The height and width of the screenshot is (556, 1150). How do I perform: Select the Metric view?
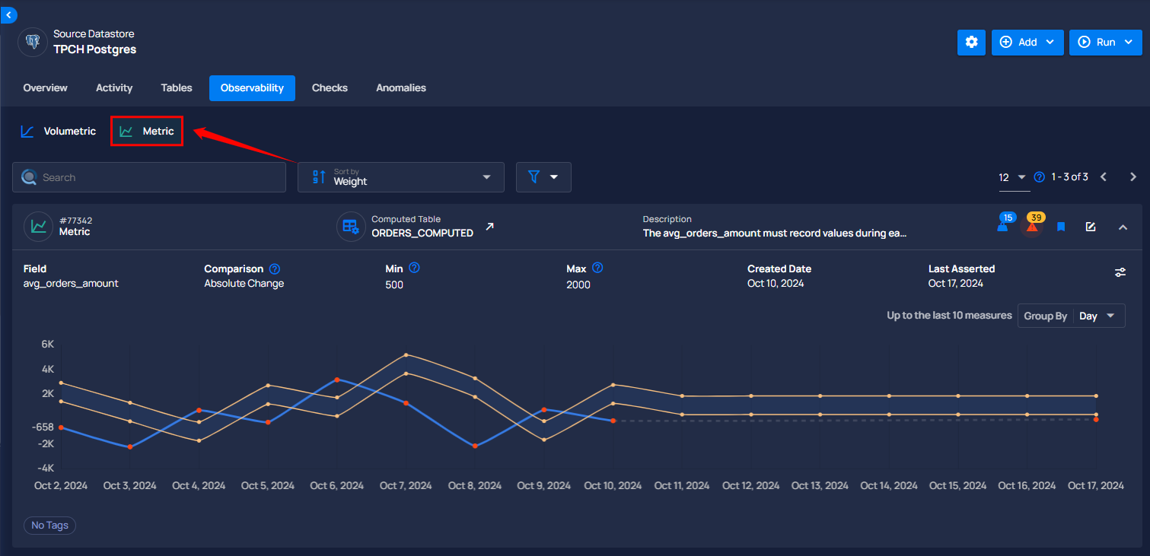coord(147,132)
